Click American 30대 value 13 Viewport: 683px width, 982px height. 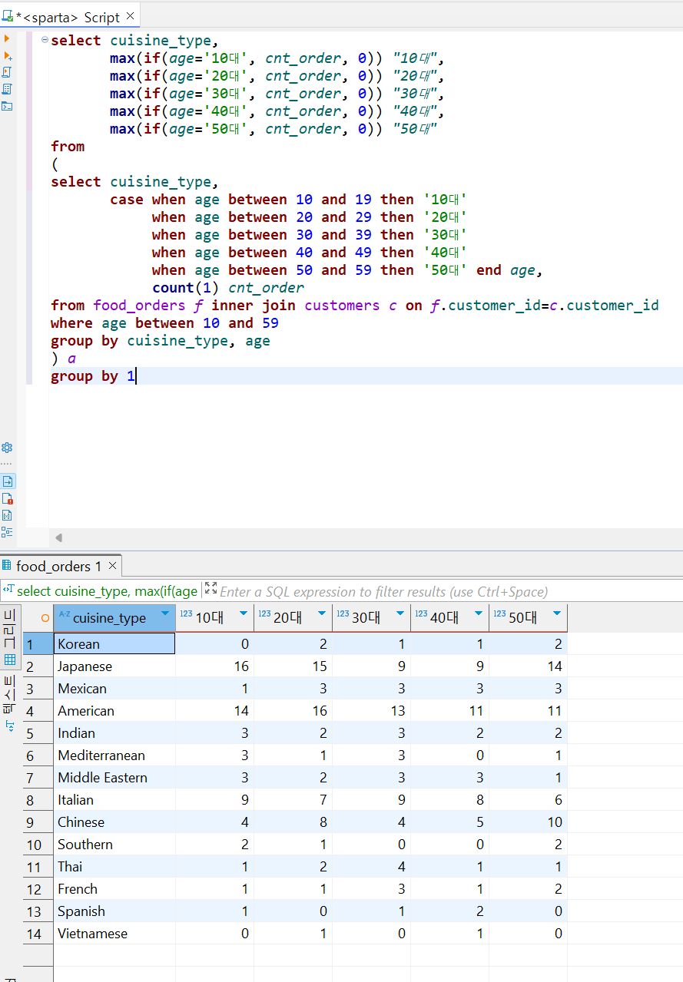371,711
